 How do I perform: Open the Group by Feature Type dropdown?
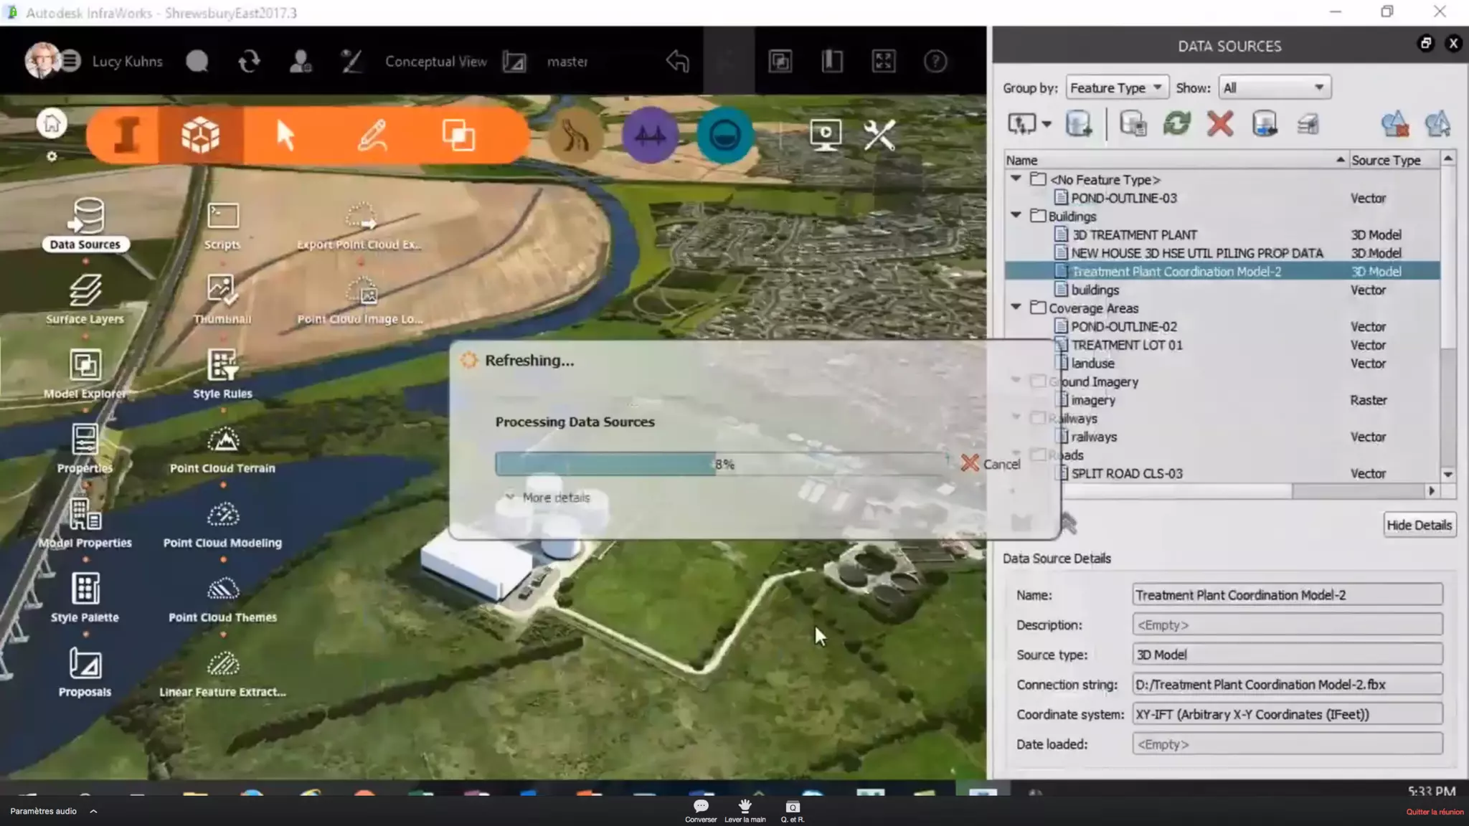pos(1117,87)
